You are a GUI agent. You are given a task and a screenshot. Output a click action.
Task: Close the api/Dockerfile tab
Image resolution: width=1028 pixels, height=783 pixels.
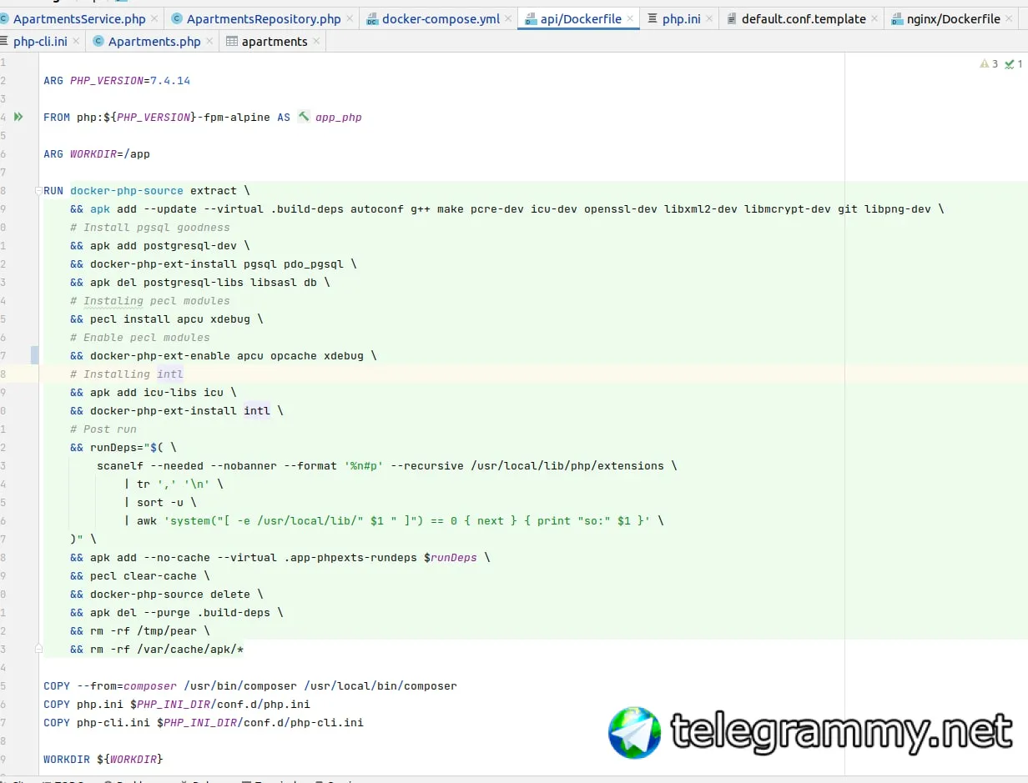pyautogui.click(x=630, y=19)
